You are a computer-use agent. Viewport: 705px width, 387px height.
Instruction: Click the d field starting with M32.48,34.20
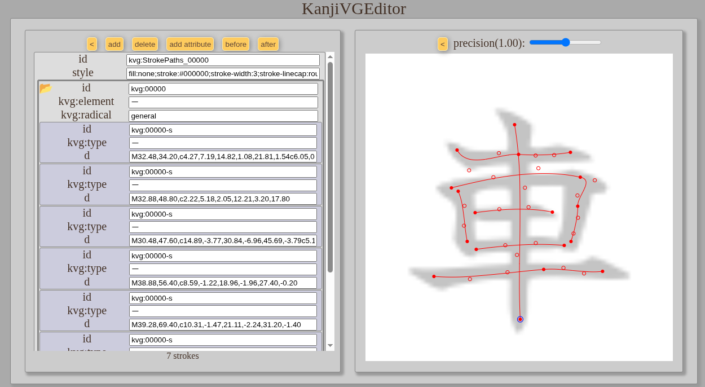click(223, 156)
